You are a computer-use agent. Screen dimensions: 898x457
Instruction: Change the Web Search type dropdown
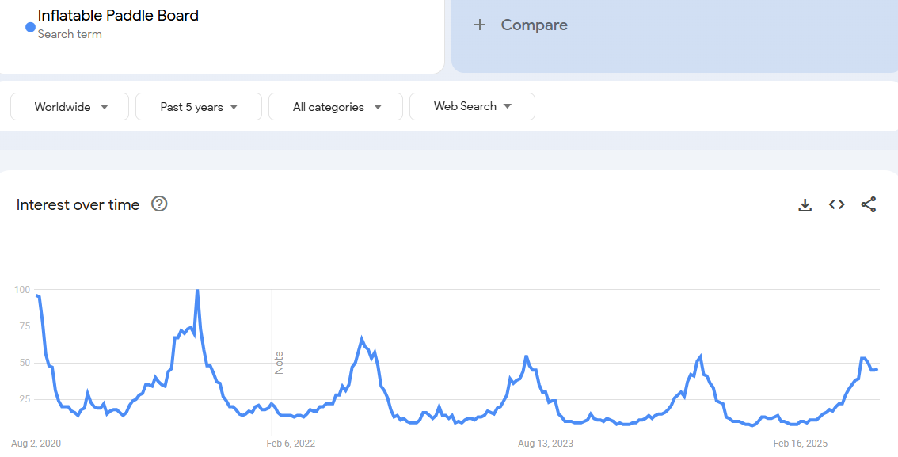472,106
